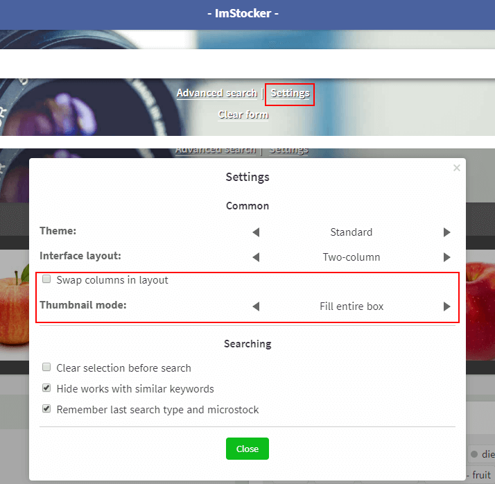Click the Hide works with similar keywords label
The width and height of the screenshot is (495, 484).
point(135,388)
